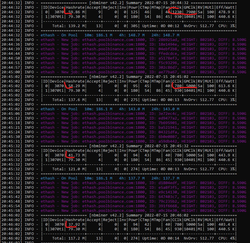Viewport: 250px width, 243px height.
Task: Click job ID ba521941
Action: [x=167, y=128]
